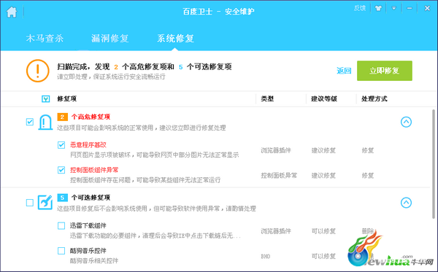This screenshot has height=272, width=438.
Task: Go to home via the house icon
Action: tap(12, 12)
